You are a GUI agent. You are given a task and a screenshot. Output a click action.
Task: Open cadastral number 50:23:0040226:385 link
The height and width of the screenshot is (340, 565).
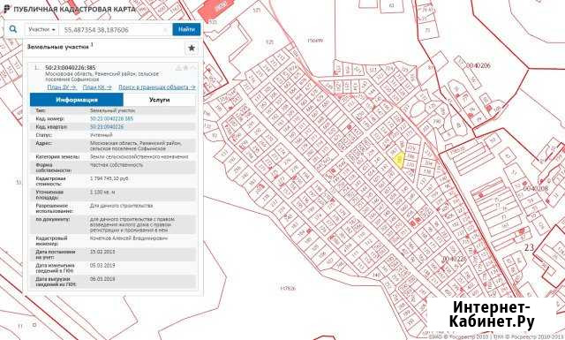pyautogui.click(x=111, y=118)
